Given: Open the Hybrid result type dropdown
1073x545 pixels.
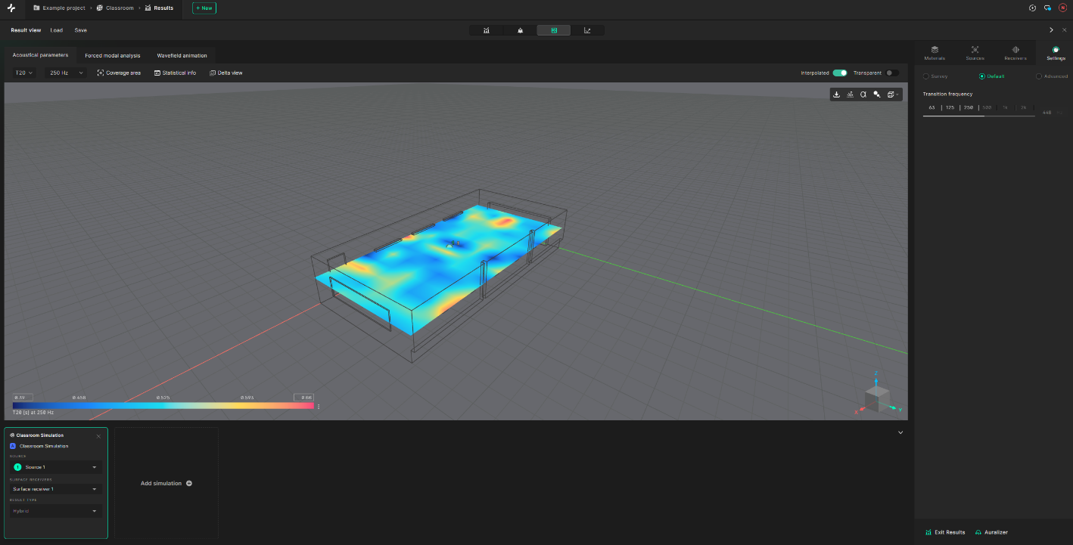Looking at the screenshot, I should (x=56, y=511).
